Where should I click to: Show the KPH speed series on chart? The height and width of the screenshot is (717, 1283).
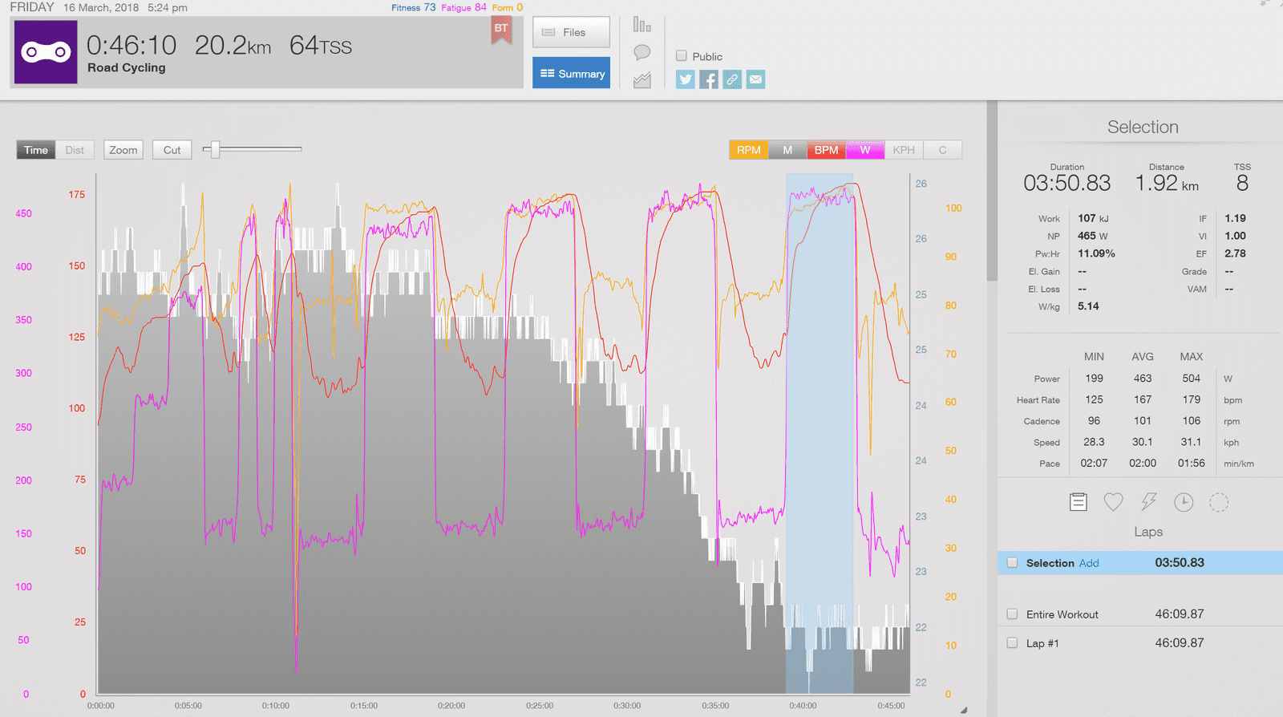click(904, 150)
